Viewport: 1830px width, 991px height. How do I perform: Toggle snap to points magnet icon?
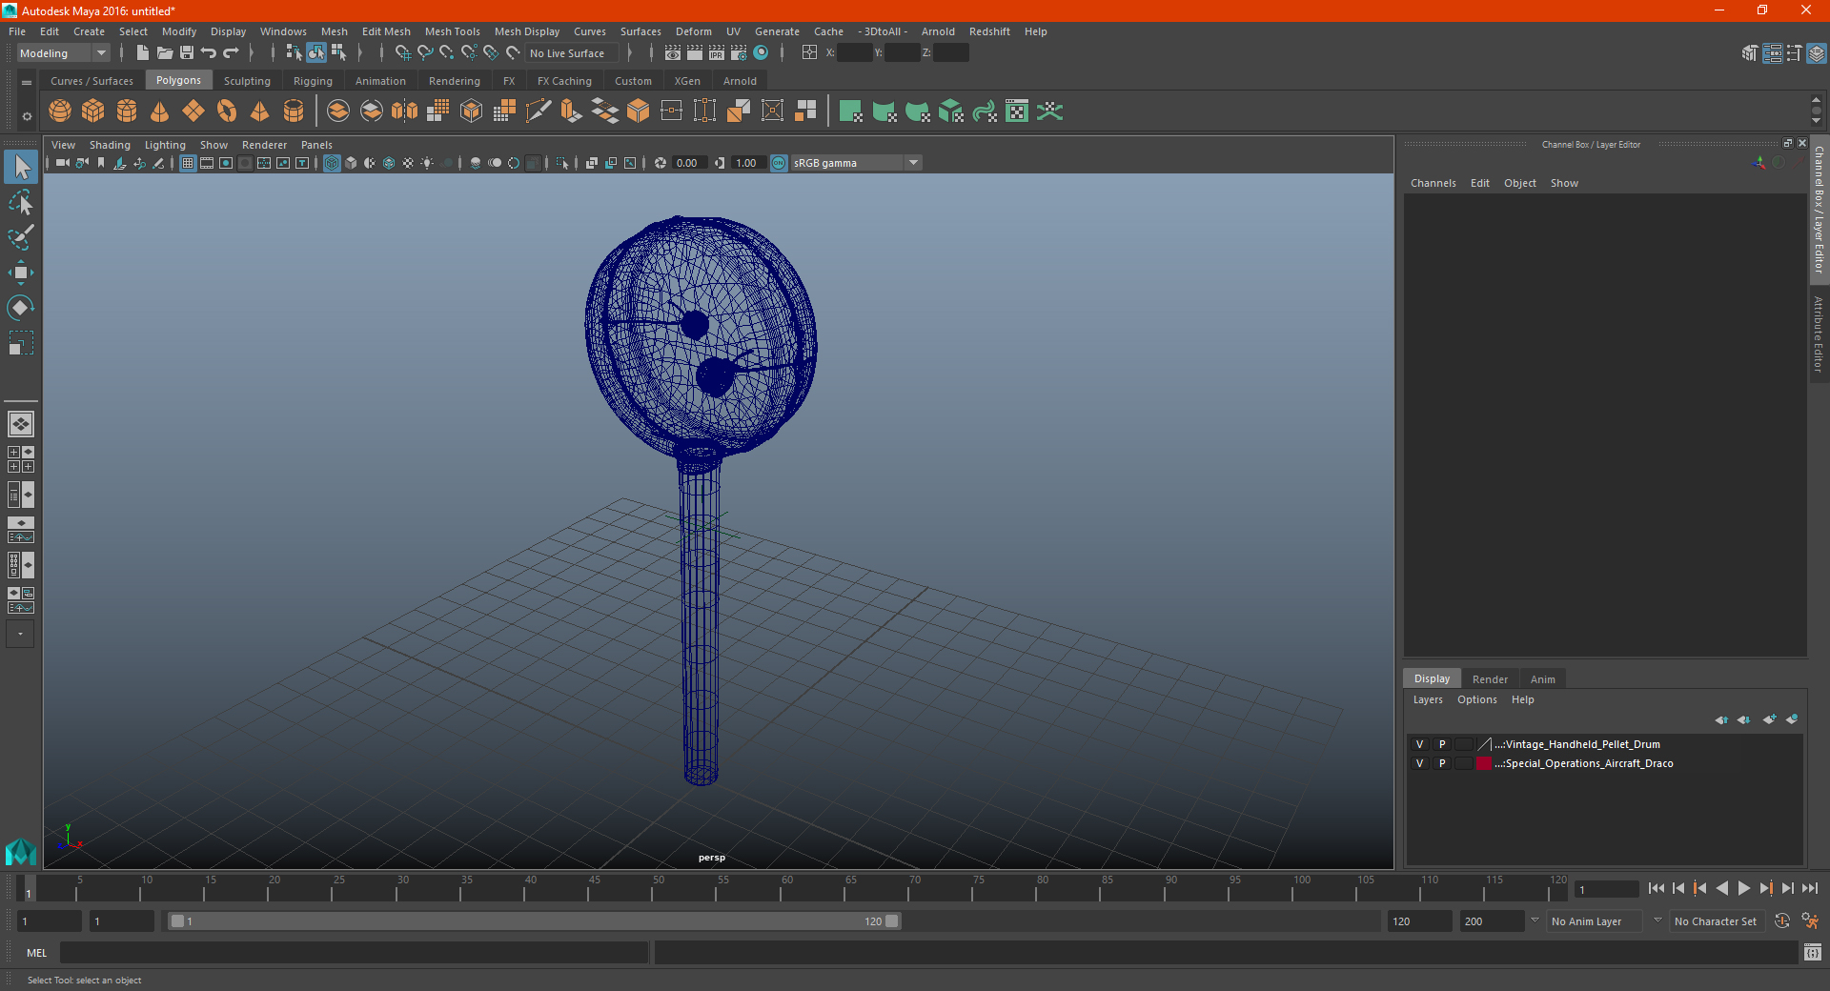[x=447, y=53]
